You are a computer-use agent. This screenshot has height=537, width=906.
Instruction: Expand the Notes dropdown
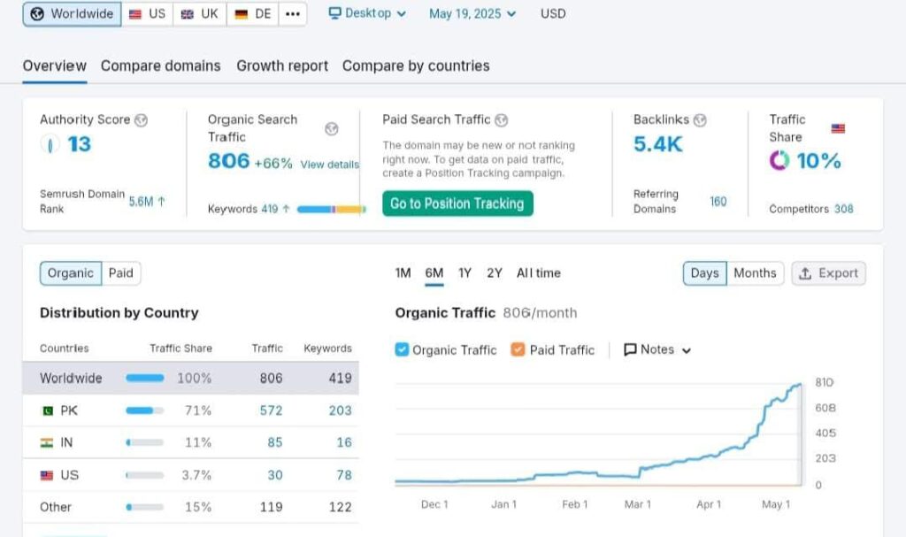click(x=657, y=349)
